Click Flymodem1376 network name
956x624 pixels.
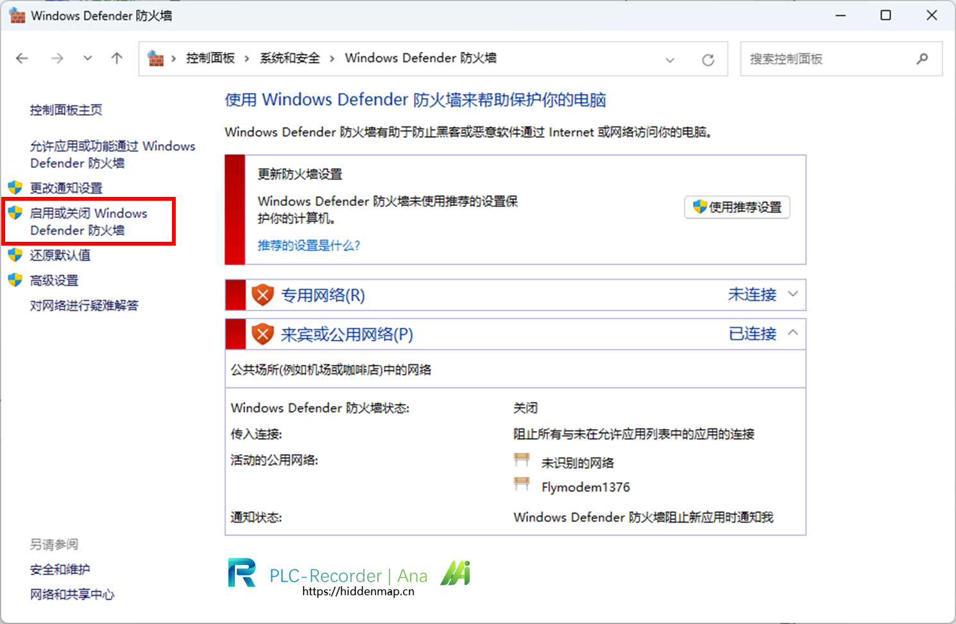point(586,487)
